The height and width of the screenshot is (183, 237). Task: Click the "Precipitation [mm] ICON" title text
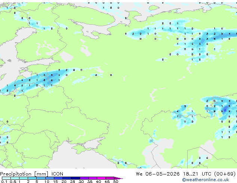pos(31,174)
